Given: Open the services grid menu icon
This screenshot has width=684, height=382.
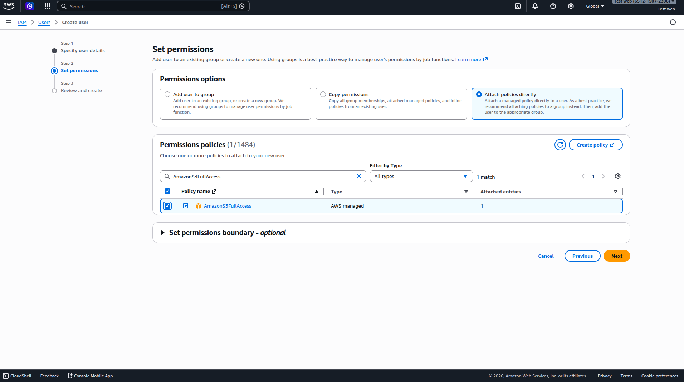Looking at the screenshot, I should coord(48,6).
